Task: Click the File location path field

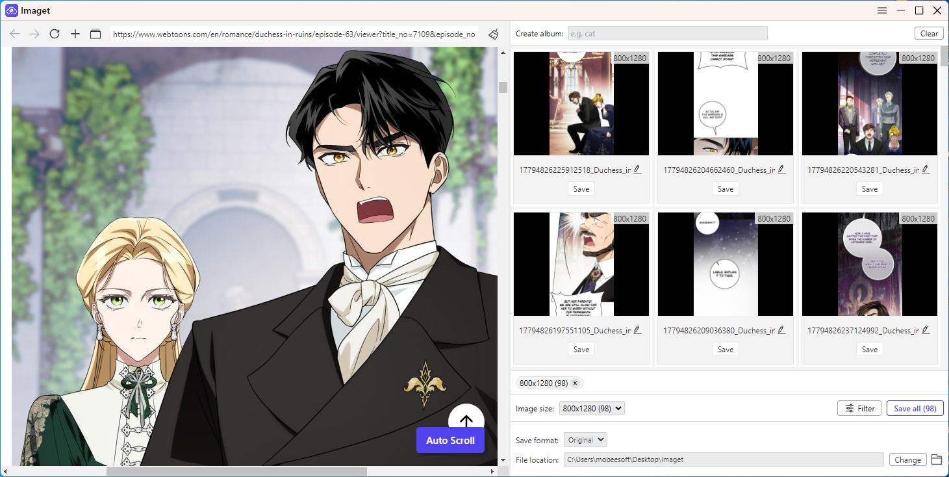Action: 724,459
